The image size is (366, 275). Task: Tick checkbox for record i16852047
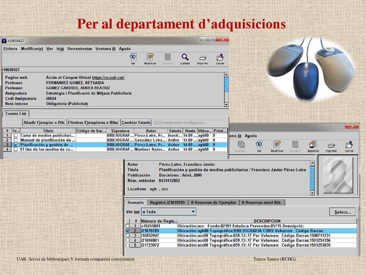tap(128, 236)
